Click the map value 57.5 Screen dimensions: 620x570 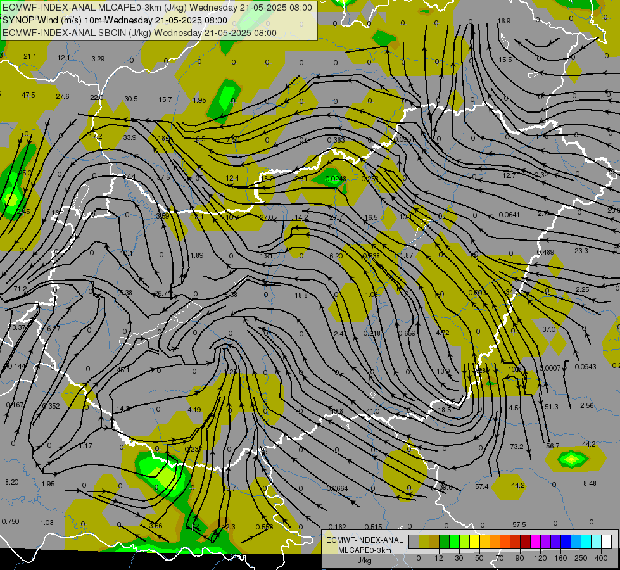[x=519, y=524]
